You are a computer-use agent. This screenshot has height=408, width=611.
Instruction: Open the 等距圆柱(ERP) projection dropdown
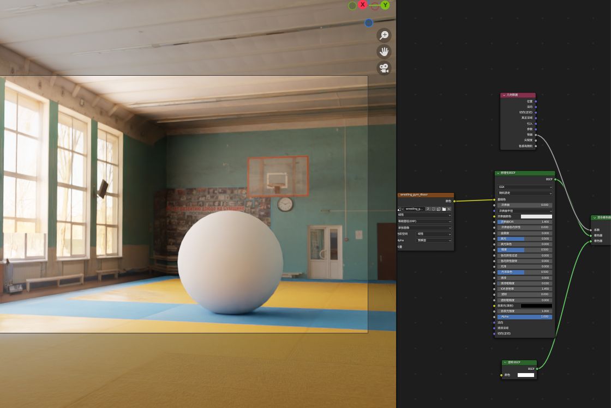point(425,221)
